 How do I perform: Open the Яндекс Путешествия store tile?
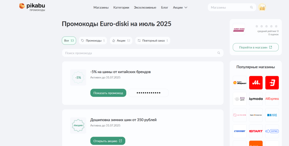pyautogui.click(x=256, y=115)
